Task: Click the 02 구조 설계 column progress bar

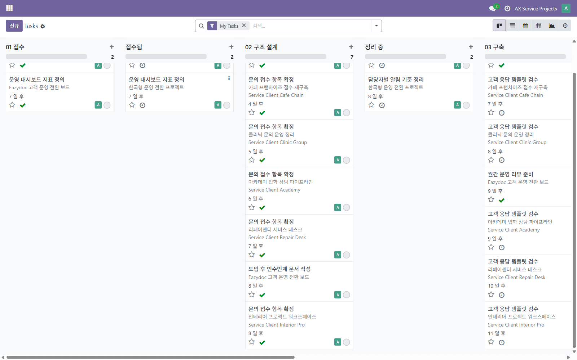Action: (x=285, y=56)
